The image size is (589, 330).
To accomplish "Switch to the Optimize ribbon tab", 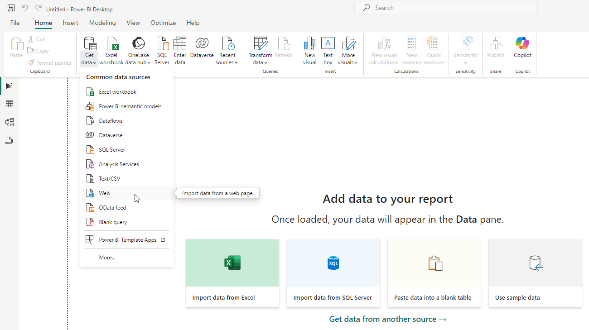I will (163, 23).
